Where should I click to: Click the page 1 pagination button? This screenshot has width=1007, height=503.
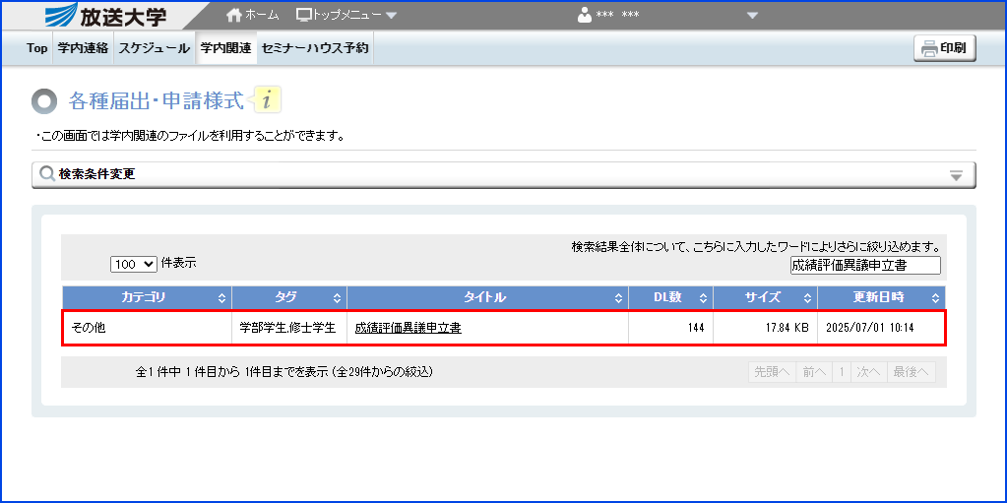pos(842,372)
